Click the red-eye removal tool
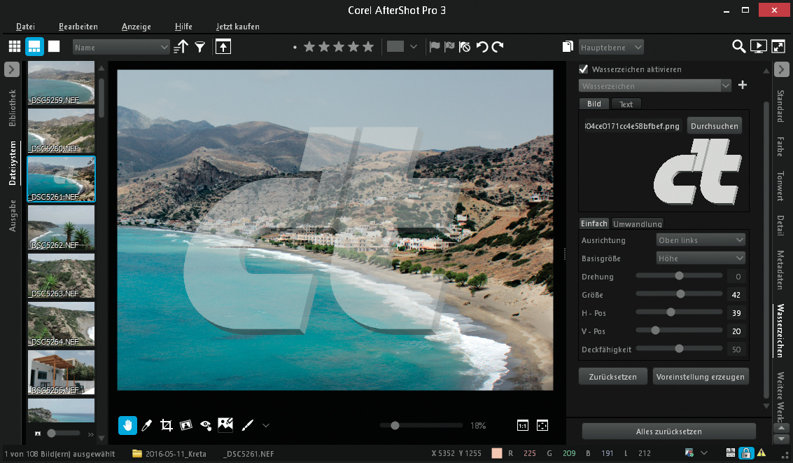The width and height of the screenshot is (793, 463). coord(206,424)
